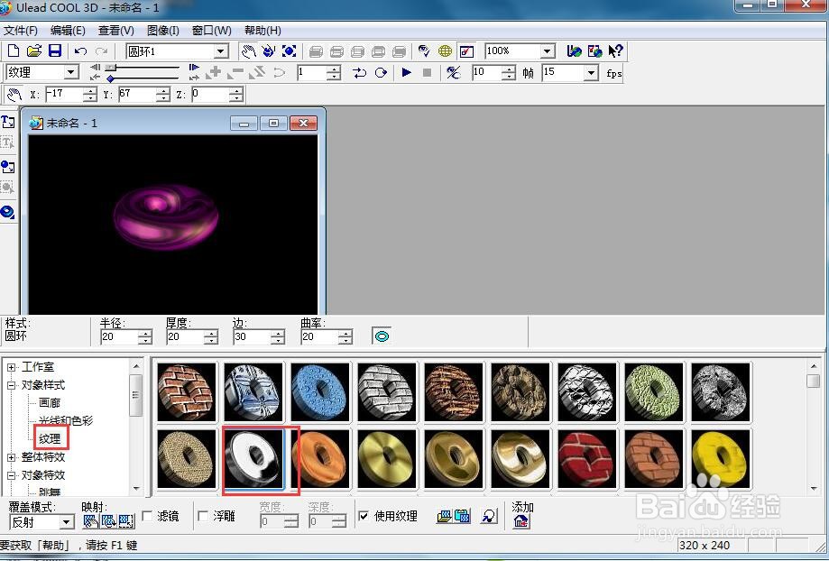Open the 查看(V) menu

click(x=115, y=30)
